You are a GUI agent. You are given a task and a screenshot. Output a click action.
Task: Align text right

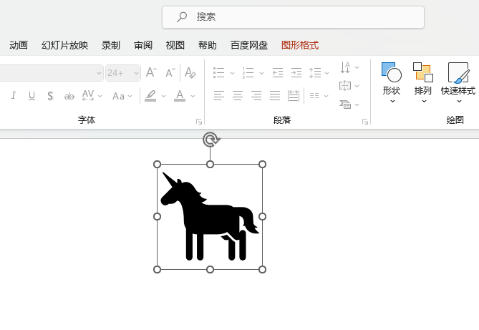pyautogui.click(x=256, y=96)
